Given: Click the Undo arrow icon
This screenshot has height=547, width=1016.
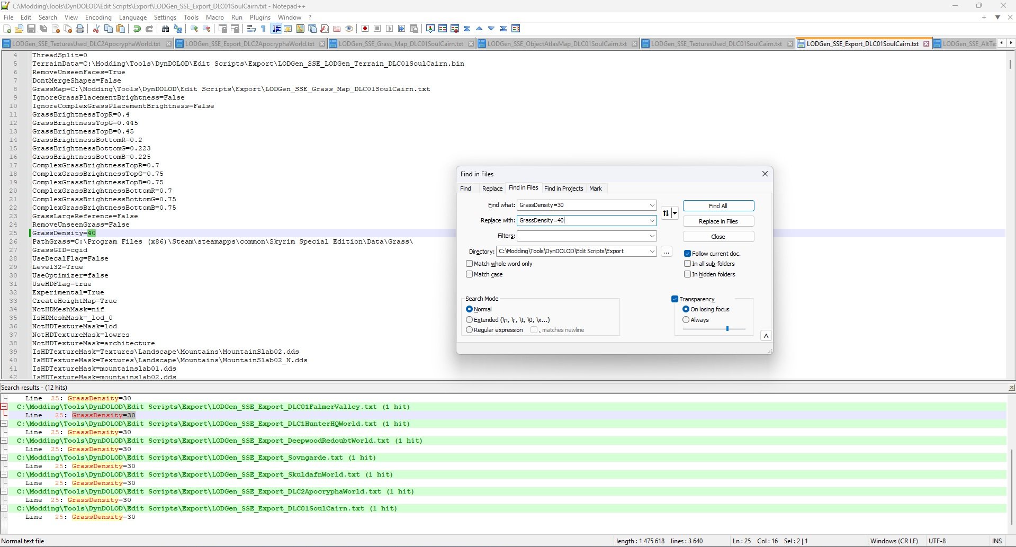Looking at the screenshot, I should click(x=137, y=29).
